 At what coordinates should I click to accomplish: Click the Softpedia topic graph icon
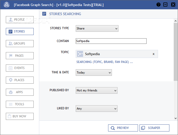[80, 54]
